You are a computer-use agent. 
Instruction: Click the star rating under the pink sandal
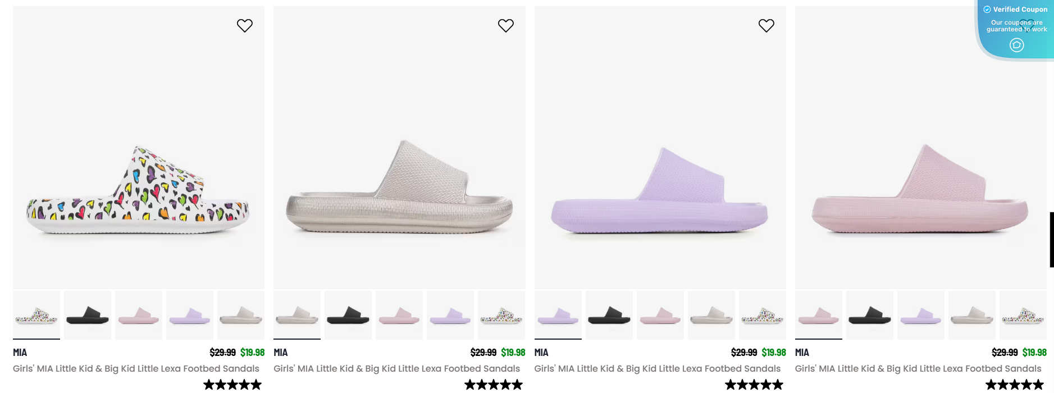[x=1015, y=385]
